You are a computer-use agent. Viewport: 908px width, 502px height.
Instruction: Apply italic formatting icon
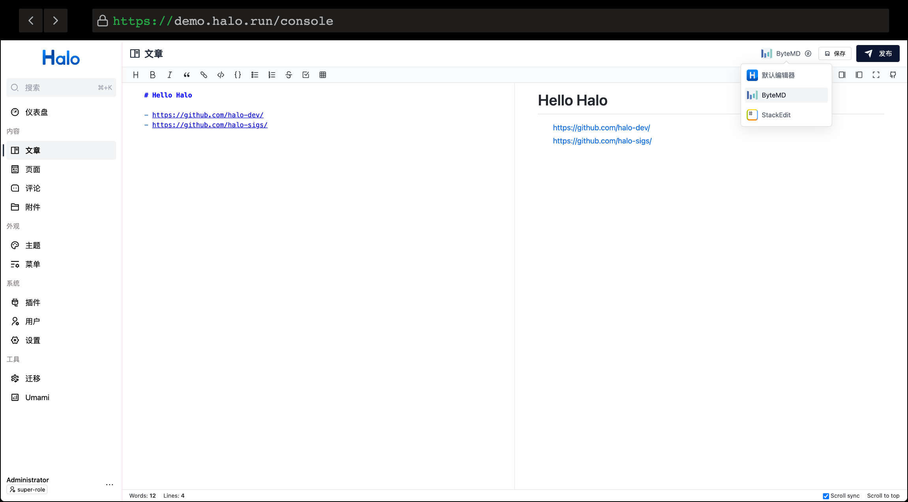coord(170,75)
